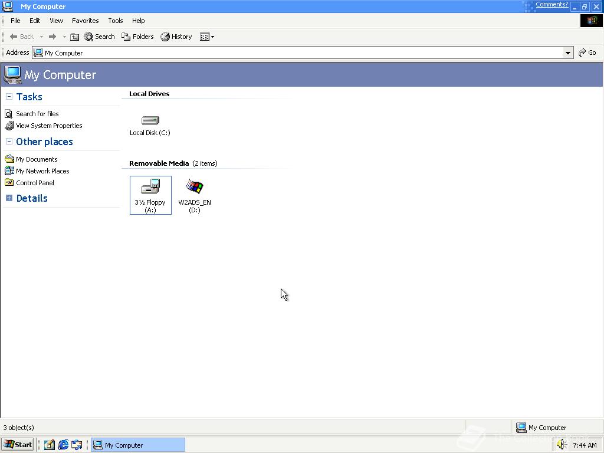This screenshot has height=453, width=604.
Task: Click the Control Panel icon in sidebar
Action: point(9,183)
